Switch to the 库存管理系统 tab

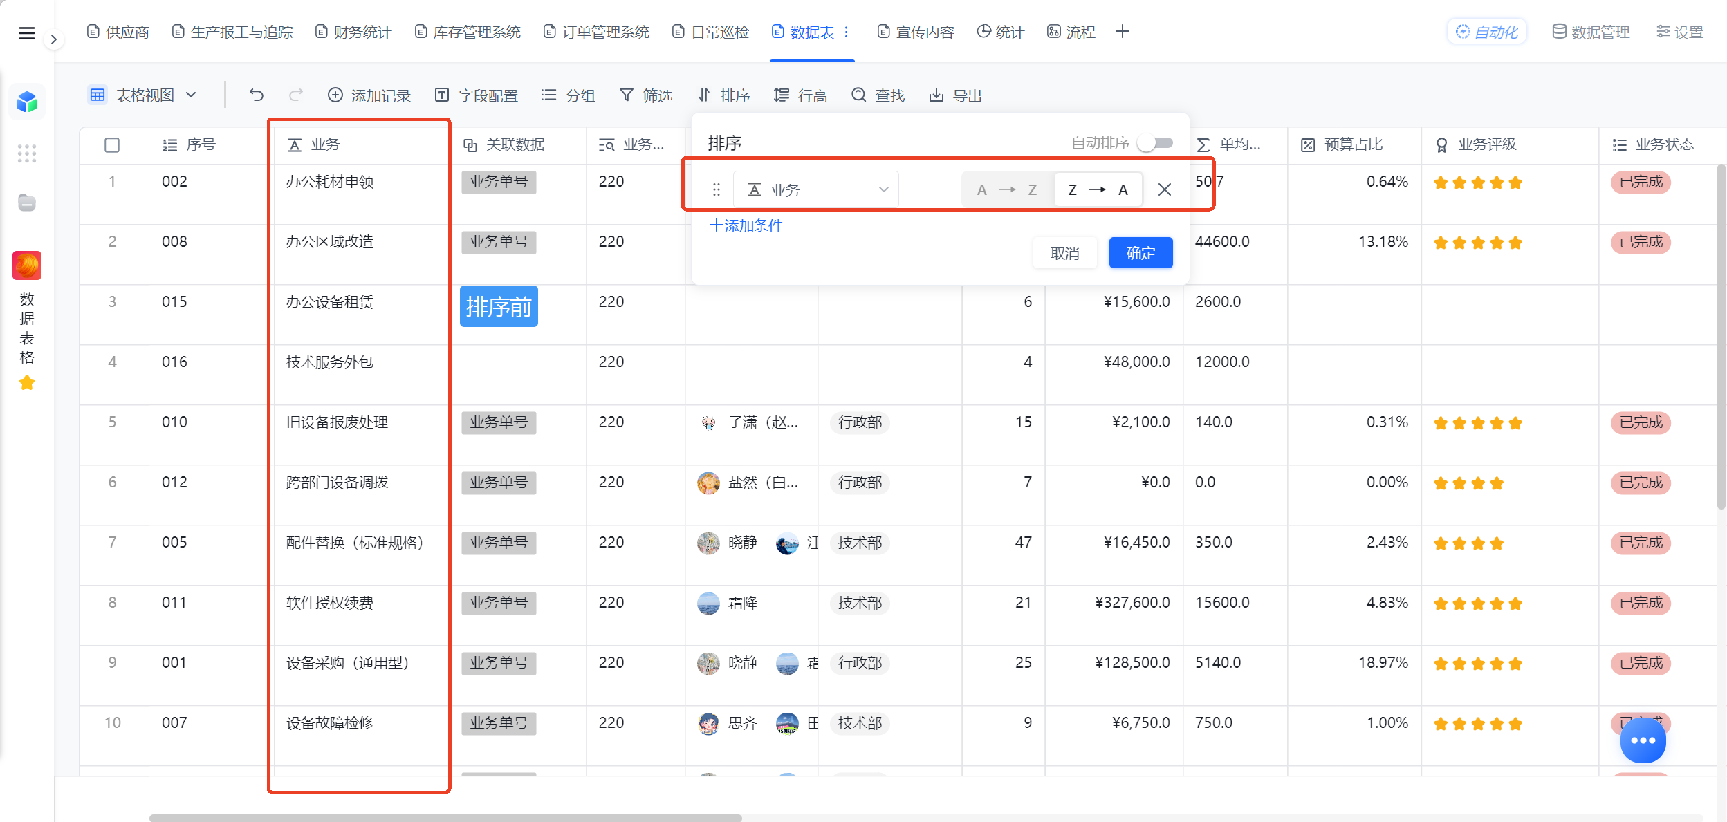468,32
